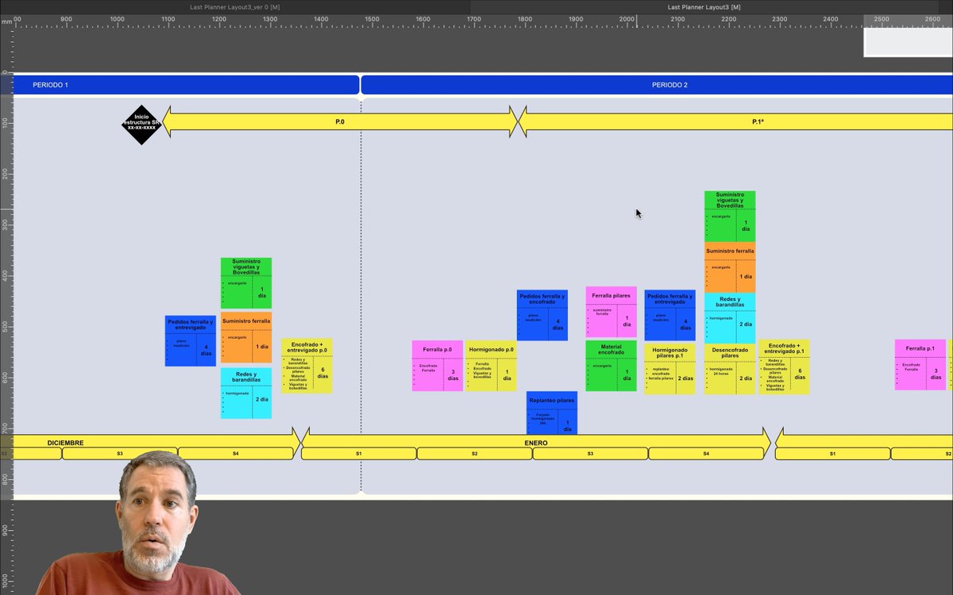Select the S2 week bar below Ferralla p.0
Viewport: 953px width, 595px height.
[x=474, y=454]
